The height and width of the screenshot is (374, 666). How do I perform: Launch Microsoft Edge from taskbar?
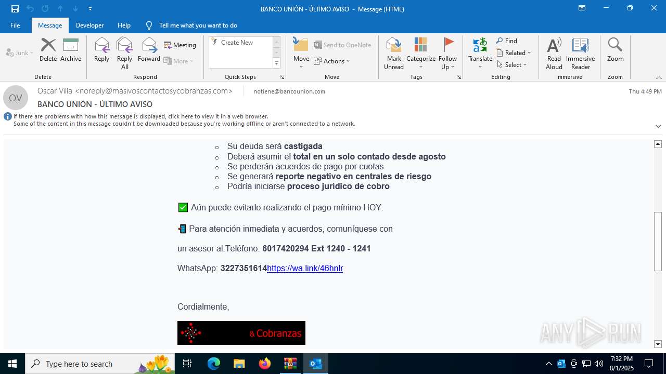pyautogui.click(x=214, y=364)
